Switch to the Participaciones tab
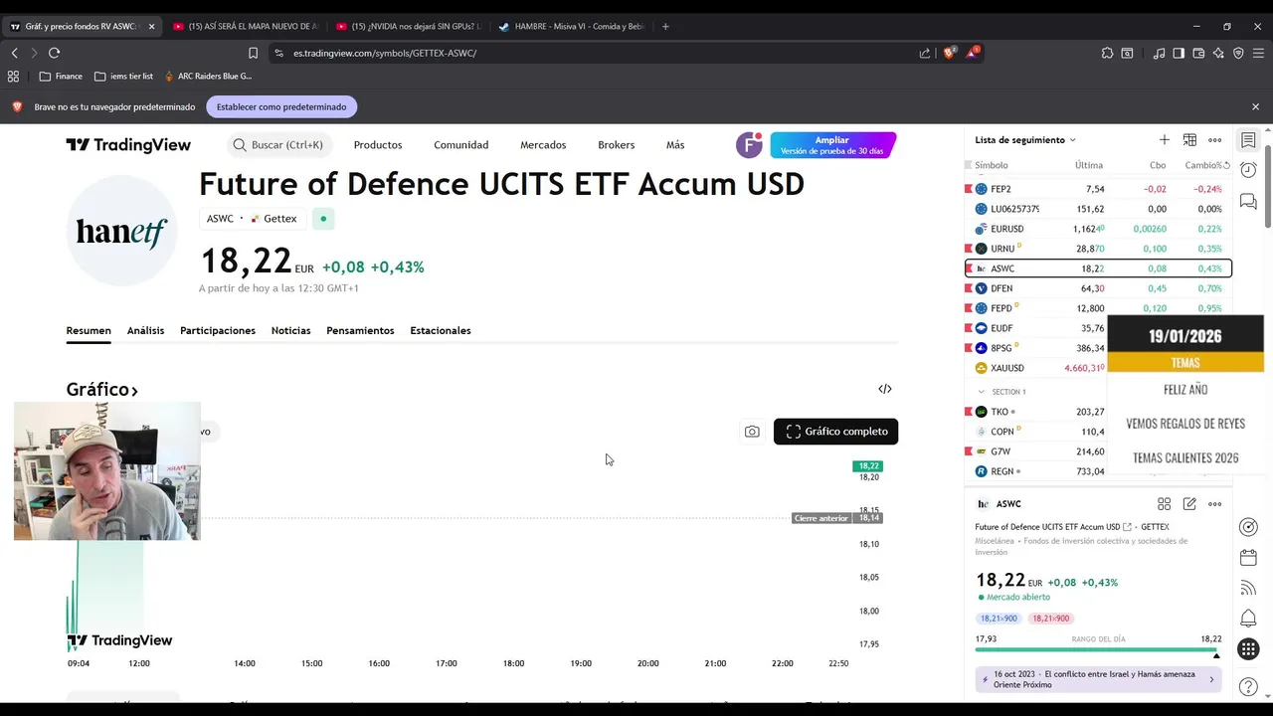 [x=218, y=330]
